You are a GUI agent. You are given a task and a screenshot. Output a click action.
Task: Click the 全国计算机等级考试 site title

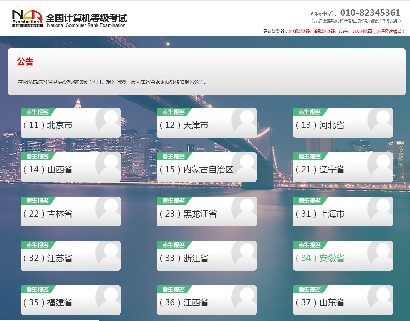86,18
